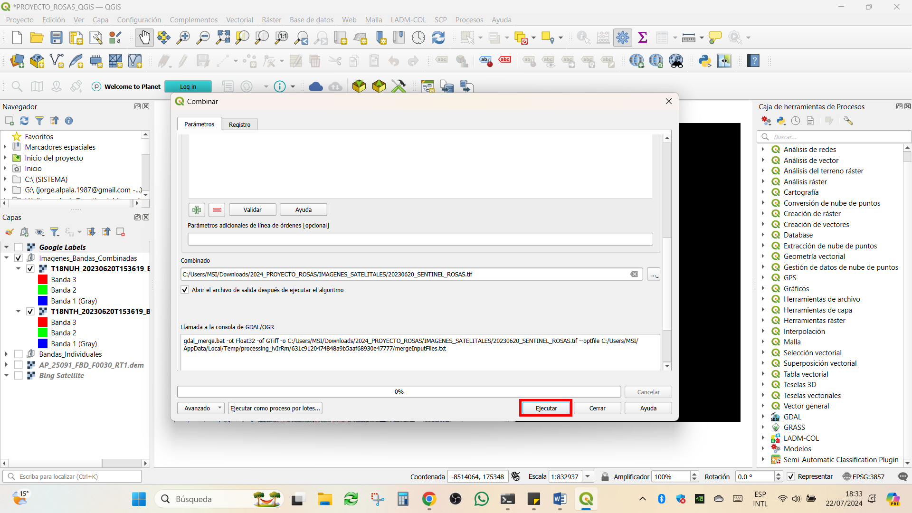Click the Validar button
The height and width of the screenshot is (513, 912).
coord(252,209)
